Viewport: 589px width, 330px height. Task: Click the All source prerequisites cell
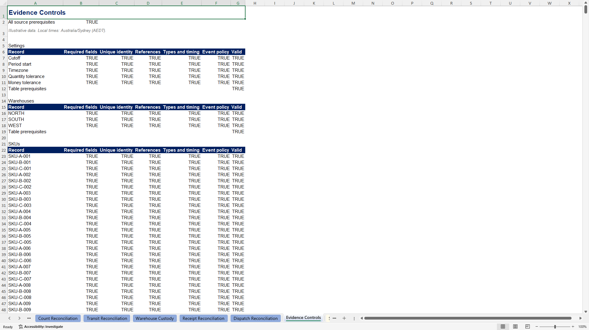(35, 22)
